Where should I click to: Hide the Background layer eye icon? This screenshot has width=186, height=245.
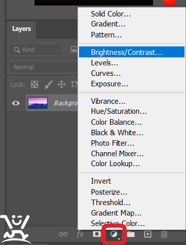point(16,103)
